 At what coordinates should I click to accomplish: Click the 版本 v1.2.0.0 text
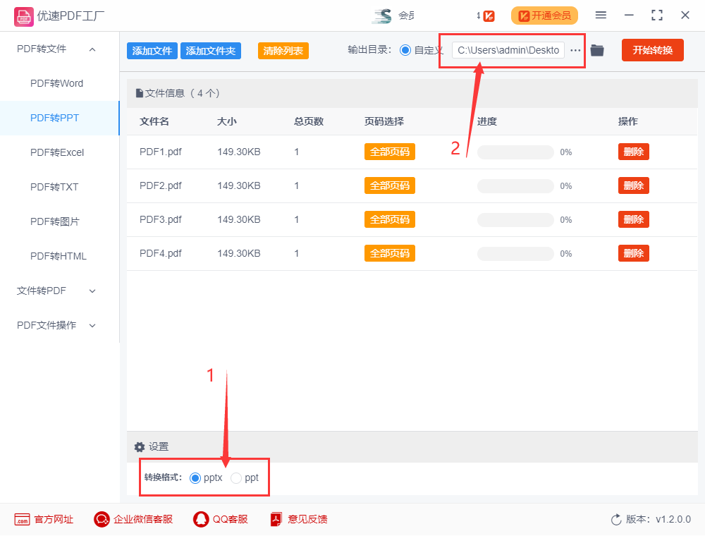(658, 519)
